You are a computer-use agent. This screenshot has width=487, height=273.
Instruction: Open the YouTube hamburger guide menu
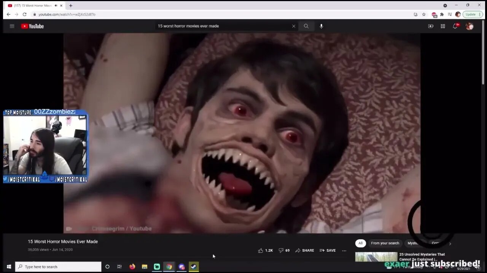click(12, 26)
